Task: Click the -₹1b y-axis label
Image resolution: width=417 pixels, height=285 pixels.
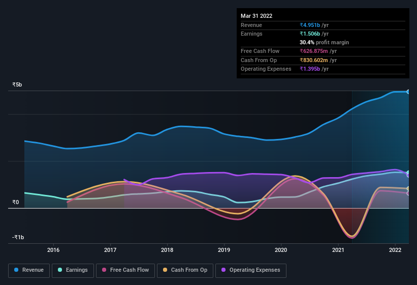Action: coord(18,237)
